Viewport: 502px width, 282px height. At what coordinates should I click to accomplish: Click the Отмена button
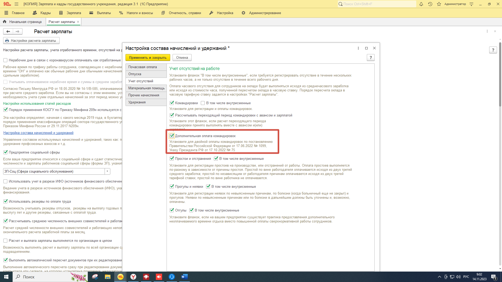(182, 58)
